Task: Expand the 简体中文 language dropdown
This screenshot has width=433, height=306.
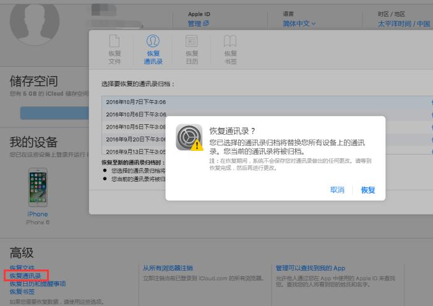Action: tap(299, 23)
